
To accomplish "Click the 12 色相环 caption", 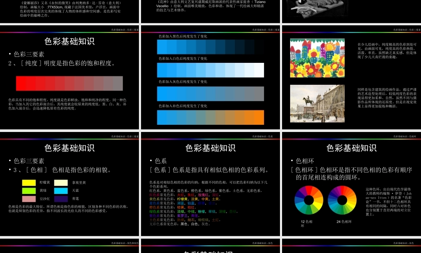I will [306, 223].
